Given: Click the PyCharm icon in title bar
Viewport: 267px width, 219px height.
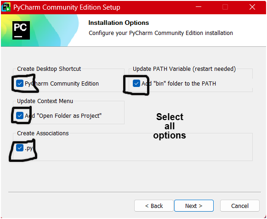Looking at the screenshot, I should [6, 7].
